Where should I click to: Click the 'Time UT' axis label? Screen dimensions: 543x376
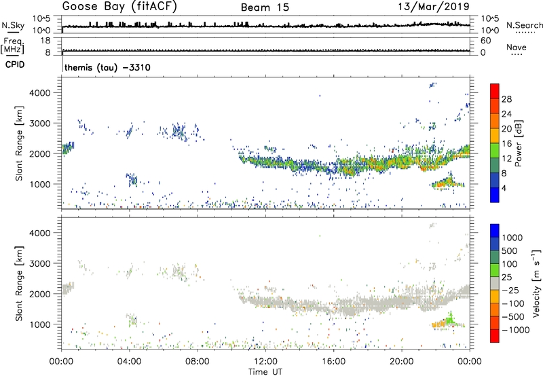coord(265,372)
